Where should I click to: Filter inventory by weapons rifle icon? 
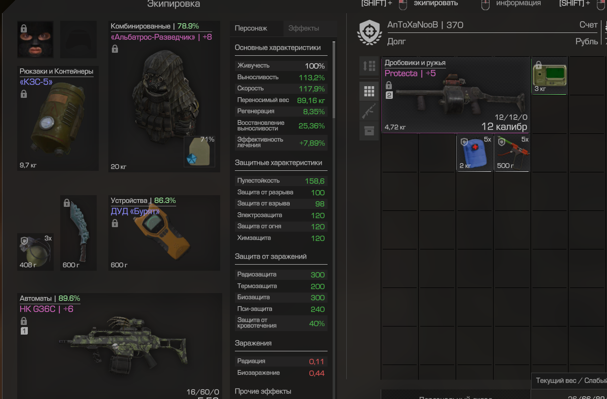pos(369,111)
